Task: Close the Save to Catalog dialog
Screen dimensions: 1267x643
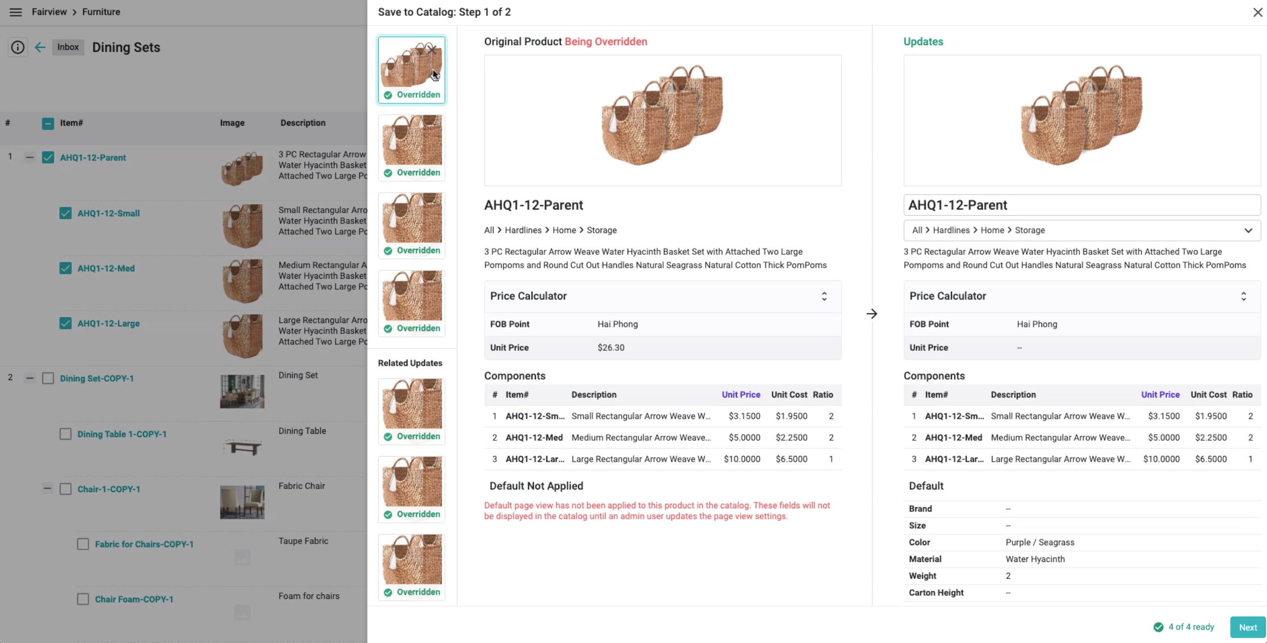Action: pos(1258,12)
